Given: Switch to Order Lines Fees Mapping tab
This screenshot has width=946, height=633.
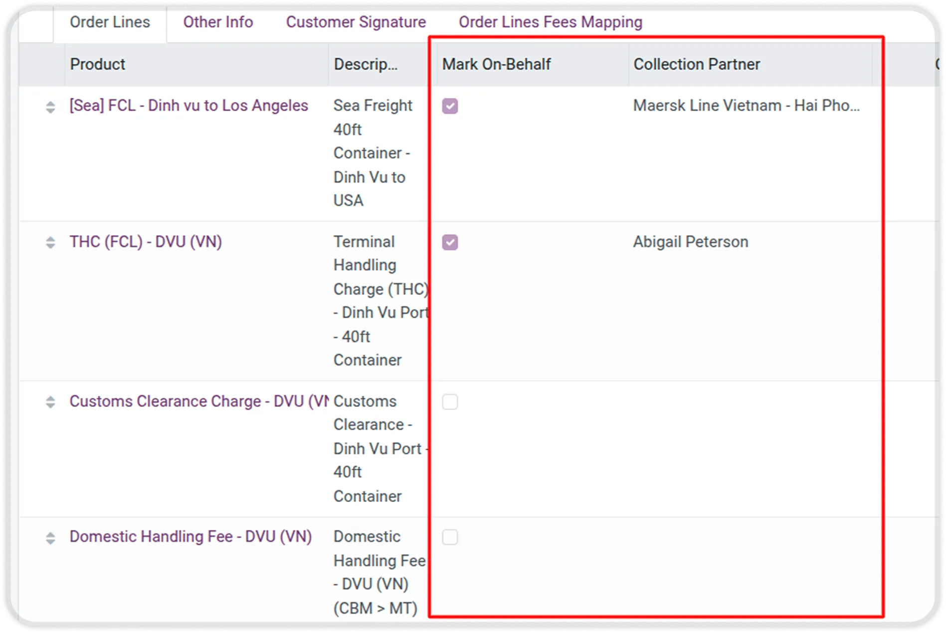Looking at the screenshot, I should tap(550, 22).
